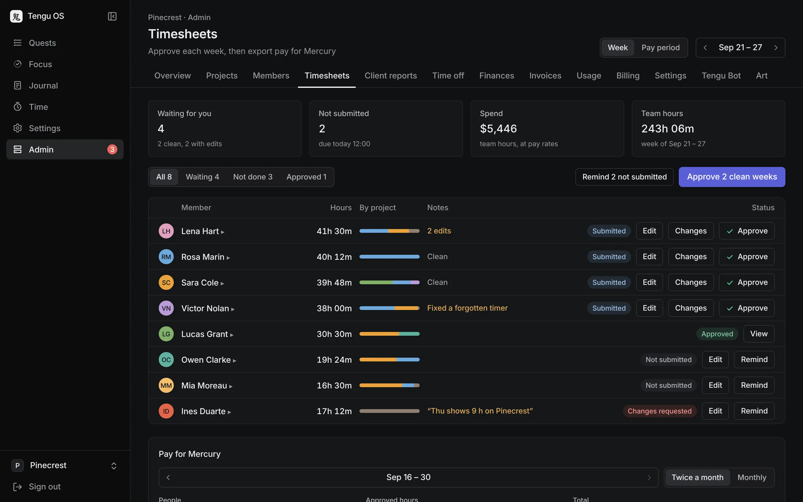Select the Week view toggle
The width and height of the screenshot is (803, 502).
pyautogui.click(x=618, y=48)
